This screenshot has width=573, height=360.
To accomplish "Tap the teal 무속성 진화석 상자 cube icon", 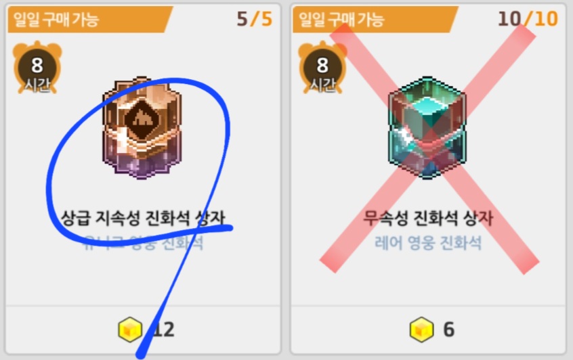I will 427,128.
